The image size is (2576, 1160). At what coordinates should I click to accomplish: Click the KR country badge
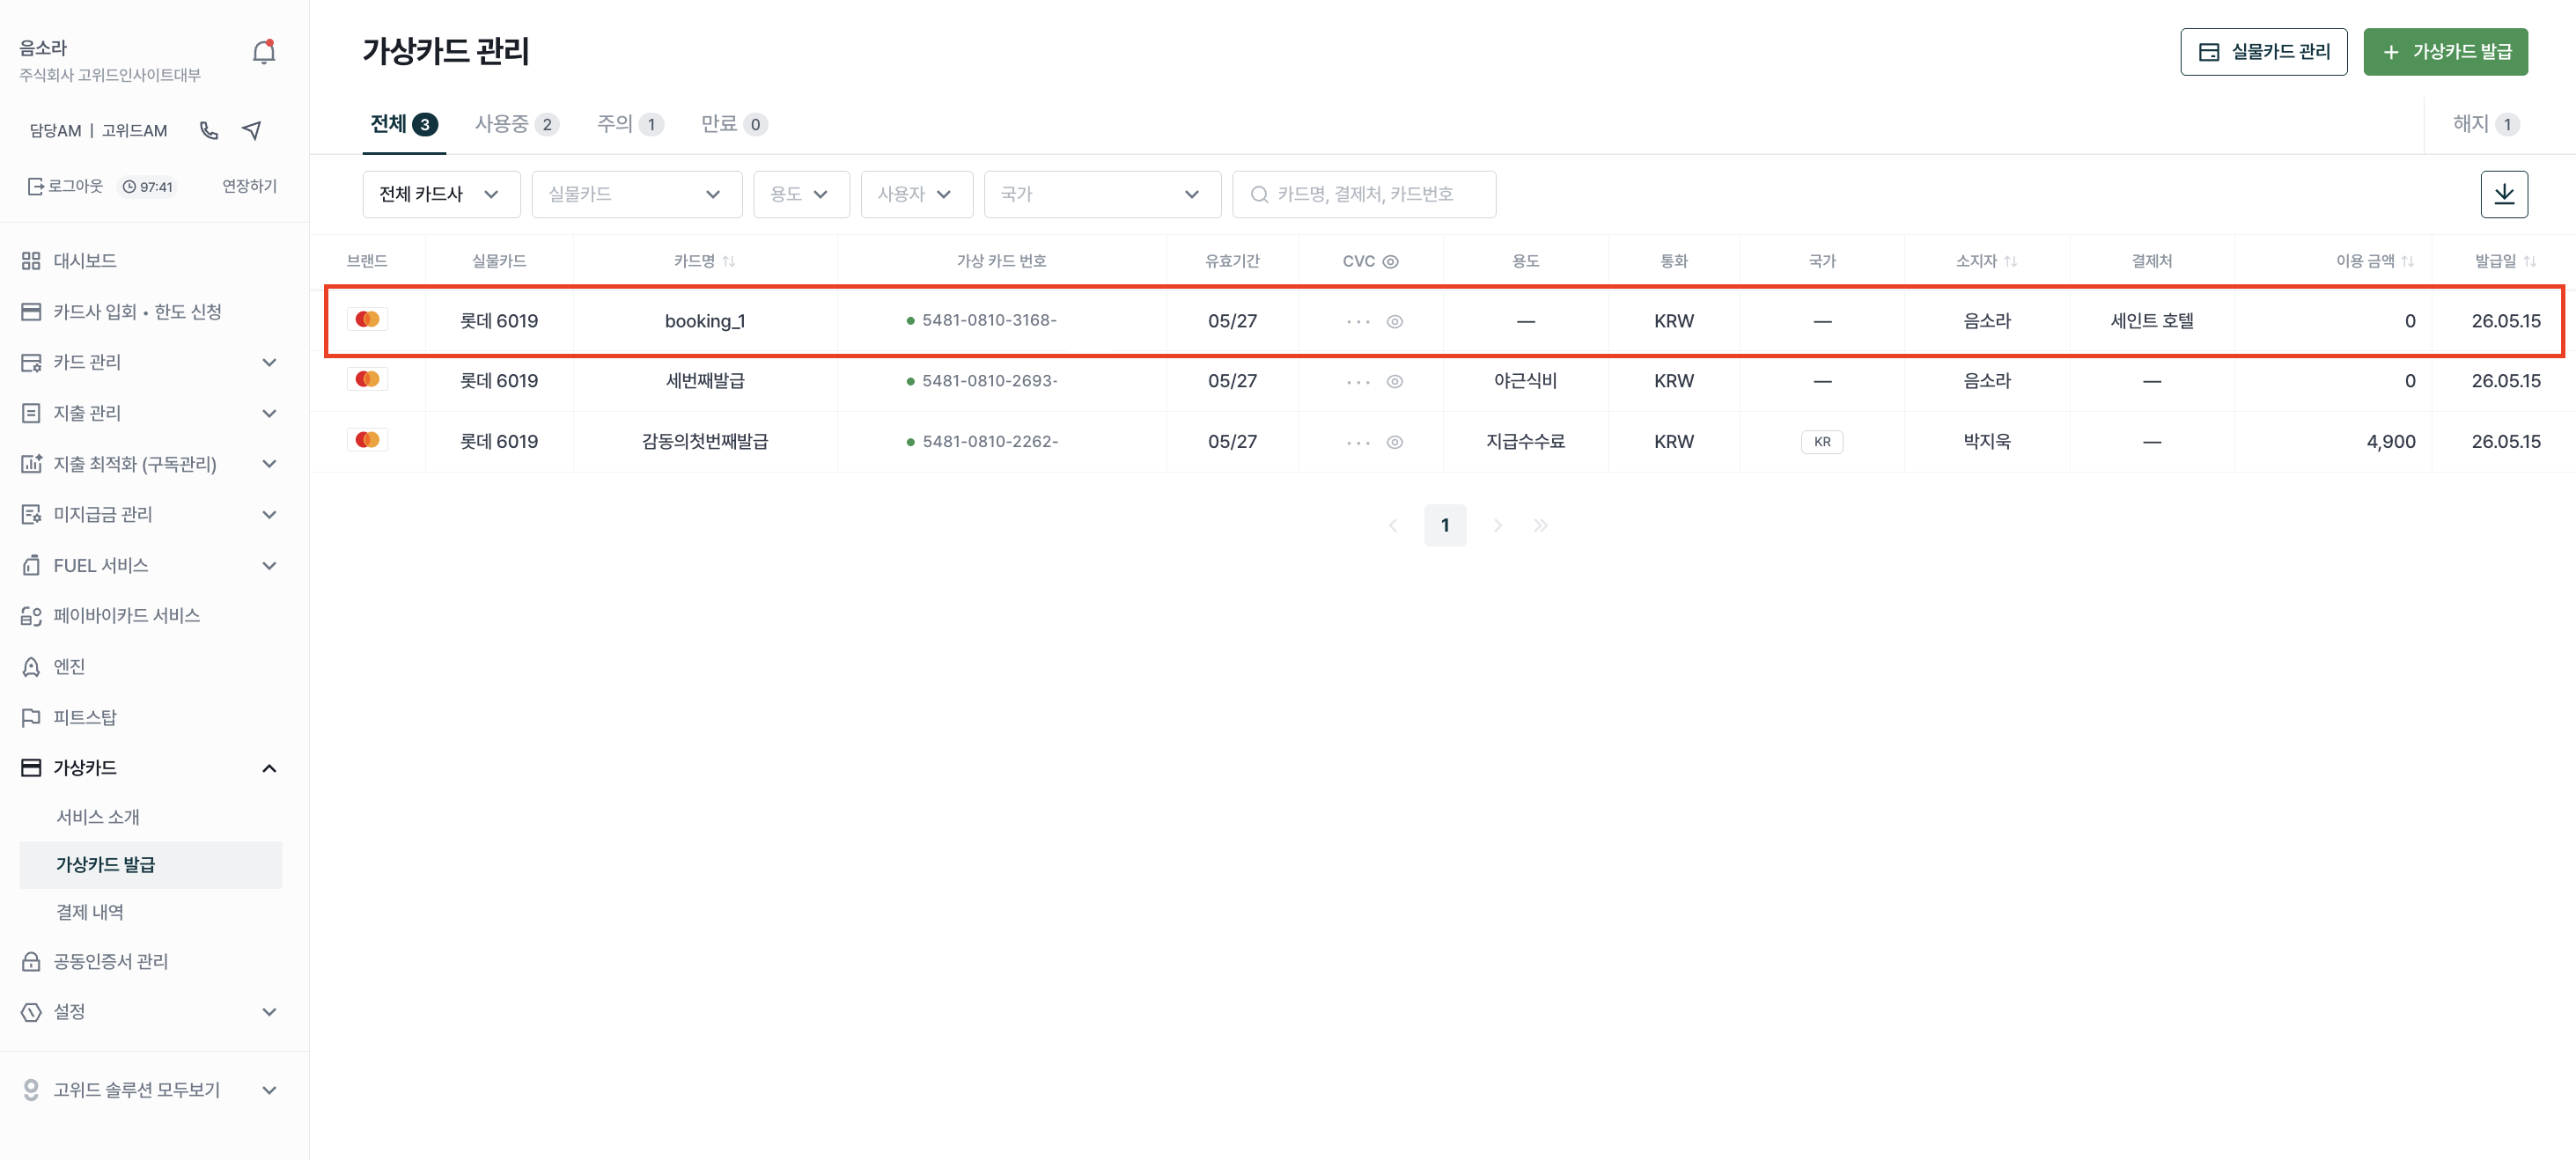click(x=1822, y=442)
